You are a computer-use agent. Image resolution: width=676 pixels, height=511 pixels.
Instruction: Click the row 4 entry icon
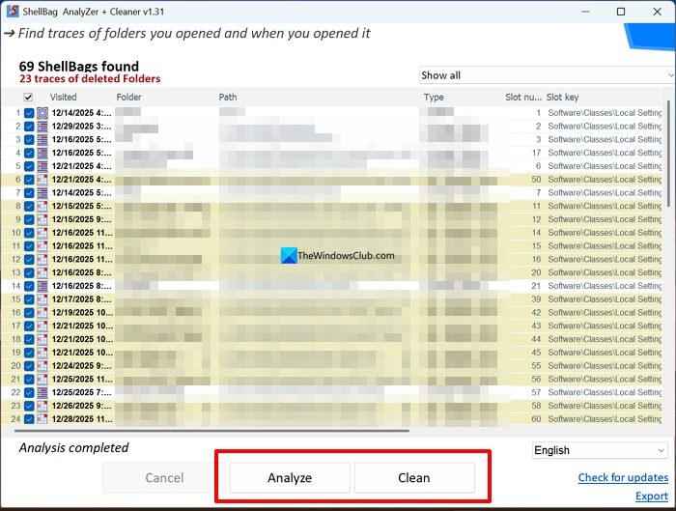(42, 153)
